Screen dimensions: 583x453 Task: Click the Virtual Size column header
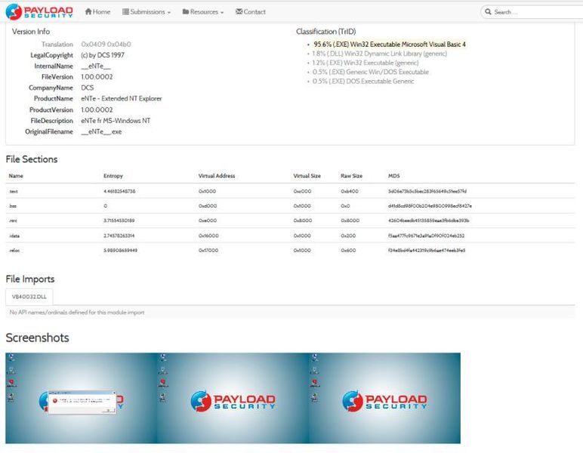(307, 176)
